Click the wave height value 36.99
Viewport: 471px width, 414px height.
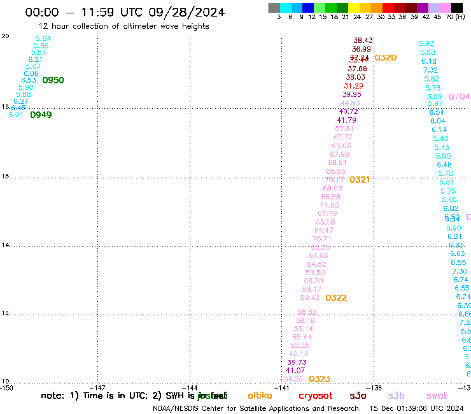362,49
